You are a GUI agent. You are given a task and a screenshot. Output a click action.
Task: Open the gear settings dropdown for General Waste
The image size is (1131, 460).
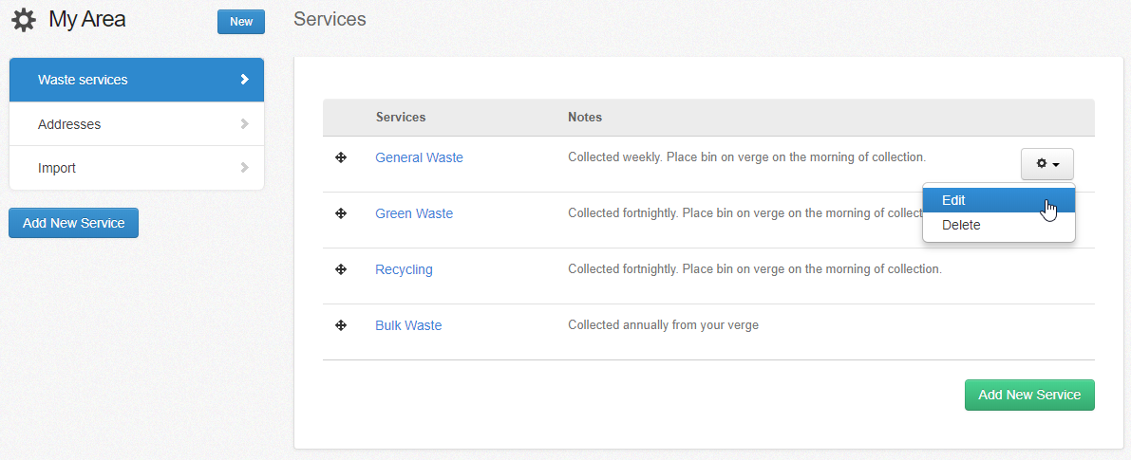[1046, 164]
